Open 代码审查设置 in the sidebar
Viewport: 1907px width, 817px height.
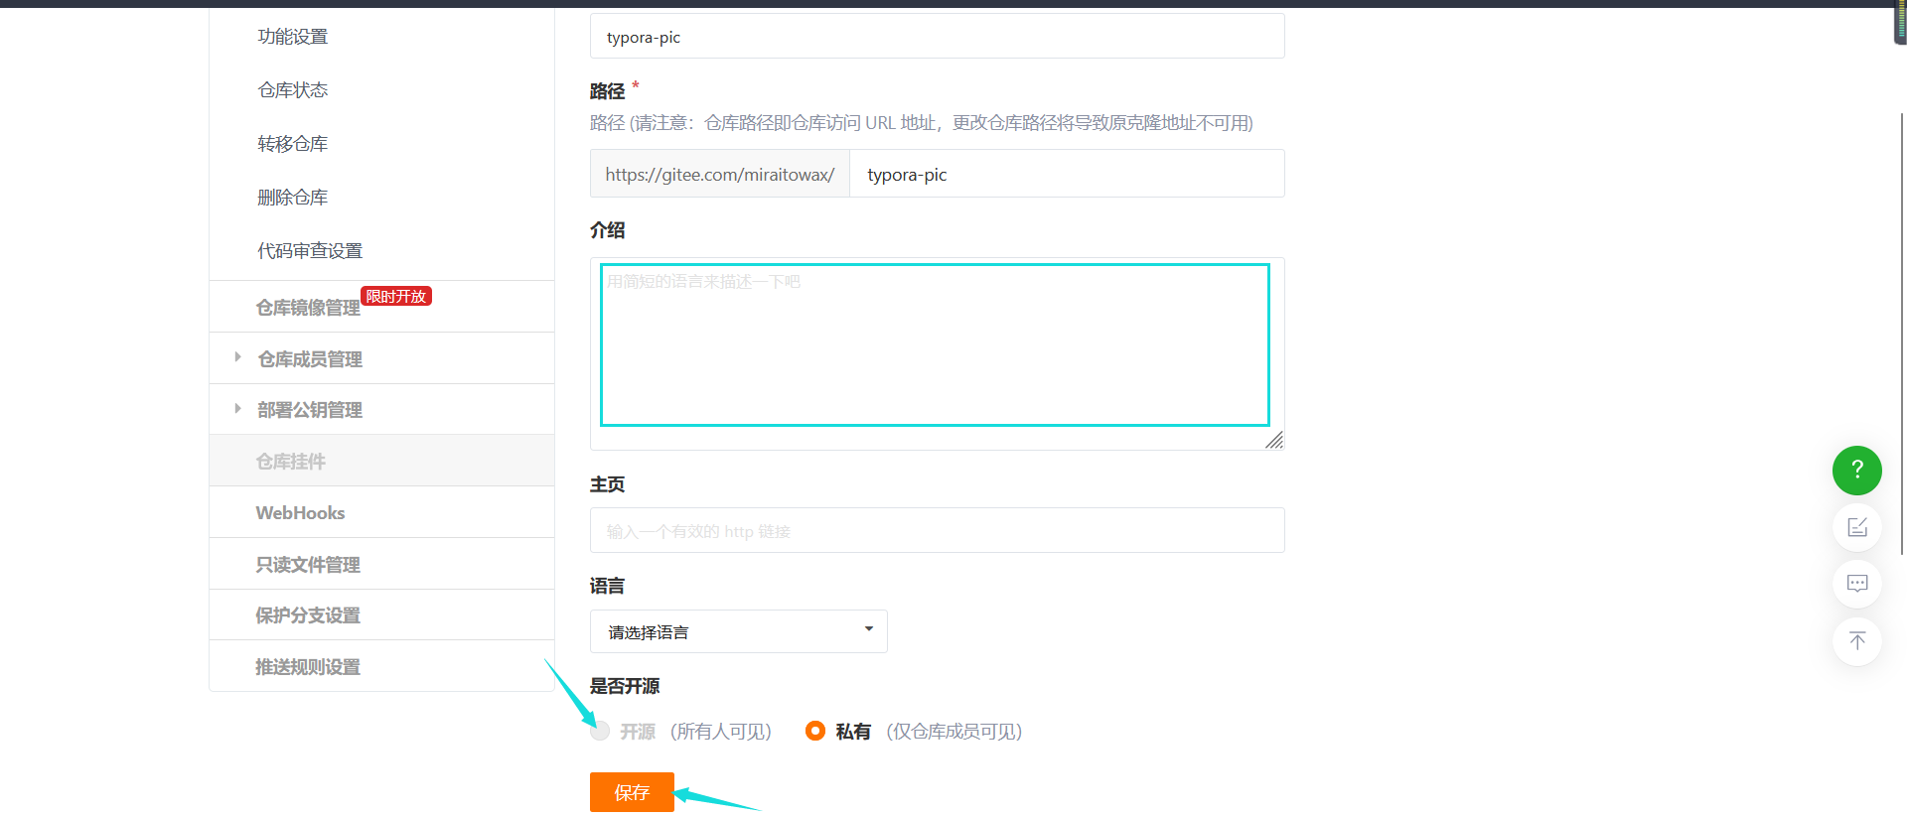tap(310, 251)
